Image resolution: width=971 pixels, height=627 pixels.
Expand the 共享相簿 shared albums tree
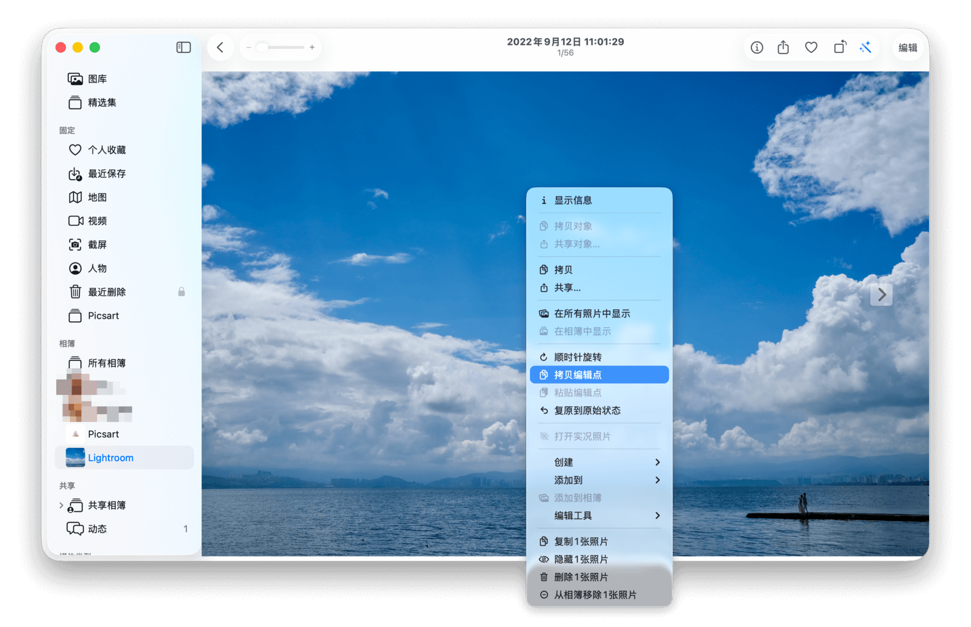[61, 505]
